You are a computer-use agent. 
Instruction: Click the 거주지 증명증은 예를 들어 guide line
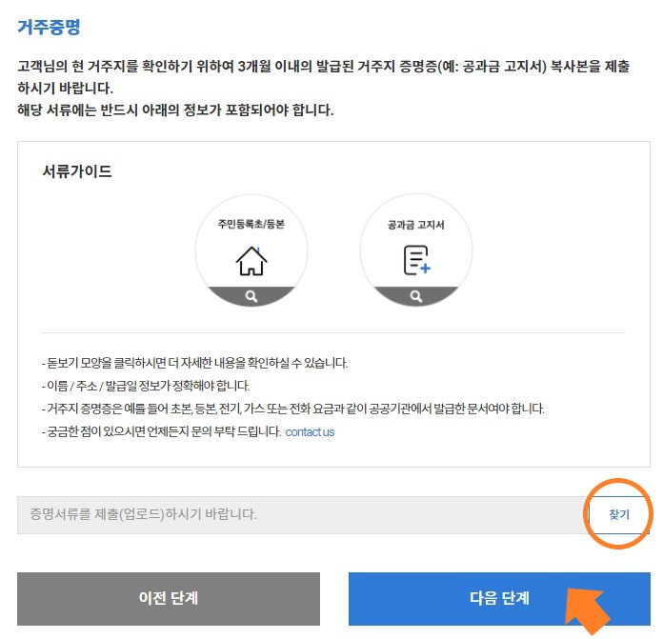(x=293, y=409)
